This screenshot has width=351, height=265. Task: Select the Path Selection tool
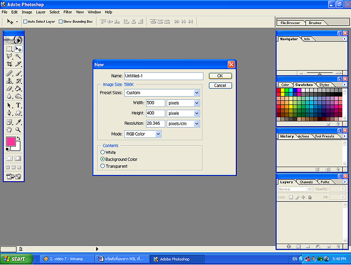[9, 105]
